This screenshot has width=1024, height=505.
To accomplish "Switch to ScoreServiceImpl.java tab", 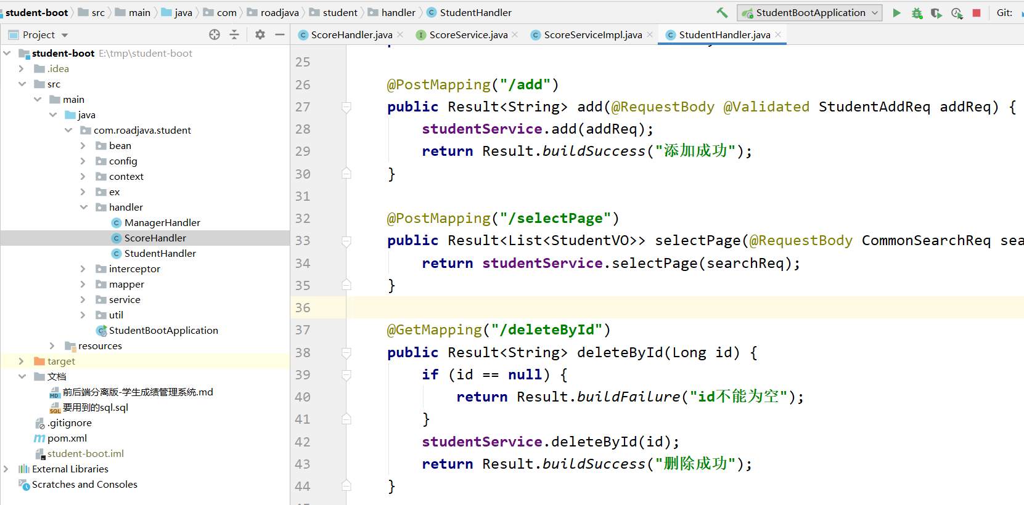I will (x=593, y=35).
